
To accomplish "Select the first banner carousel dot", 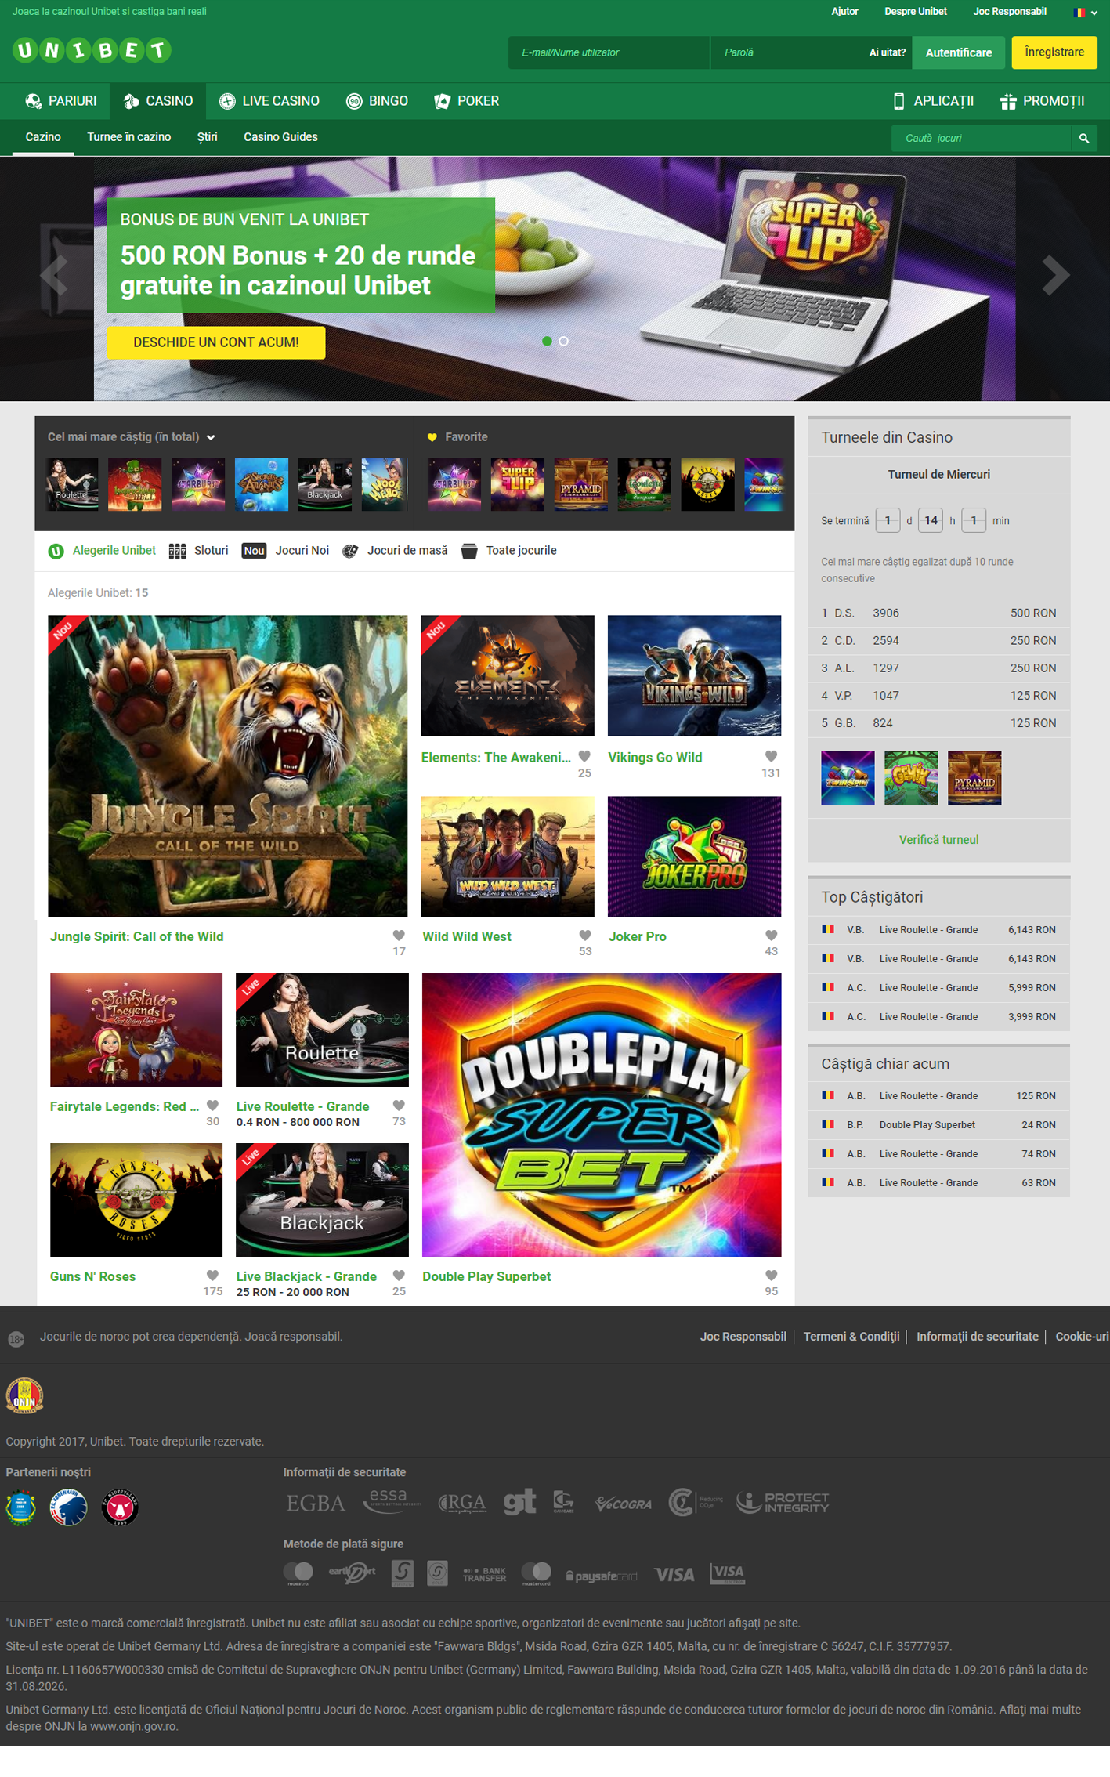I will pyautogui.click(x=547, y=341).
